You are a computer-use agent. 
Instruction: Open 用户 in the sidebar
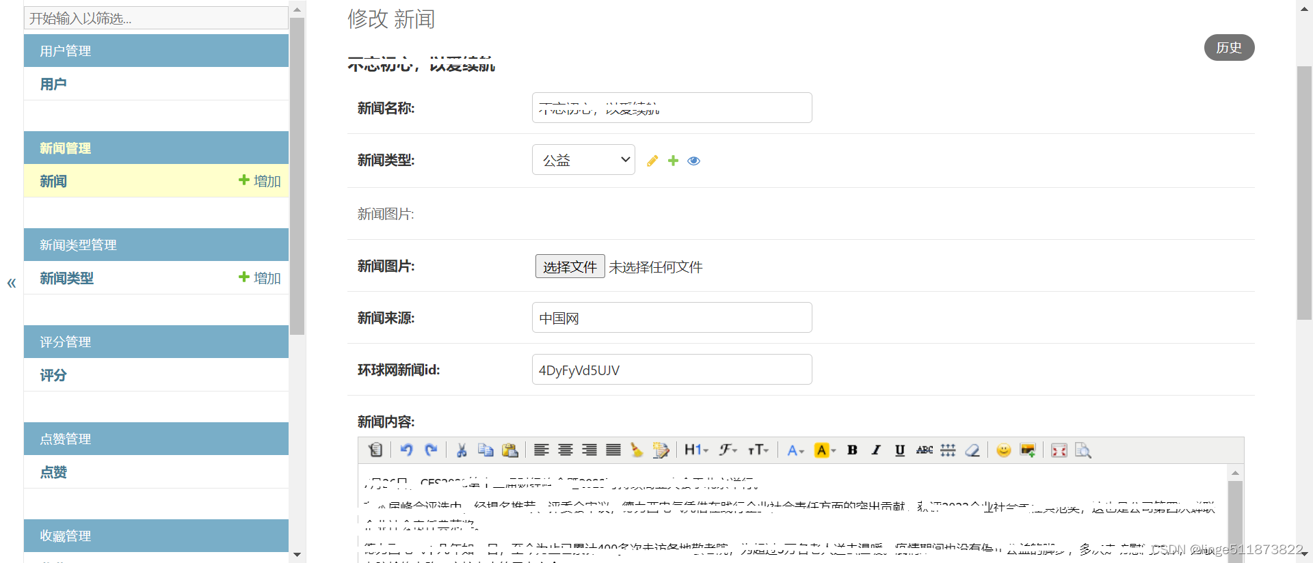pyautogui.click(x=53, y=84)
